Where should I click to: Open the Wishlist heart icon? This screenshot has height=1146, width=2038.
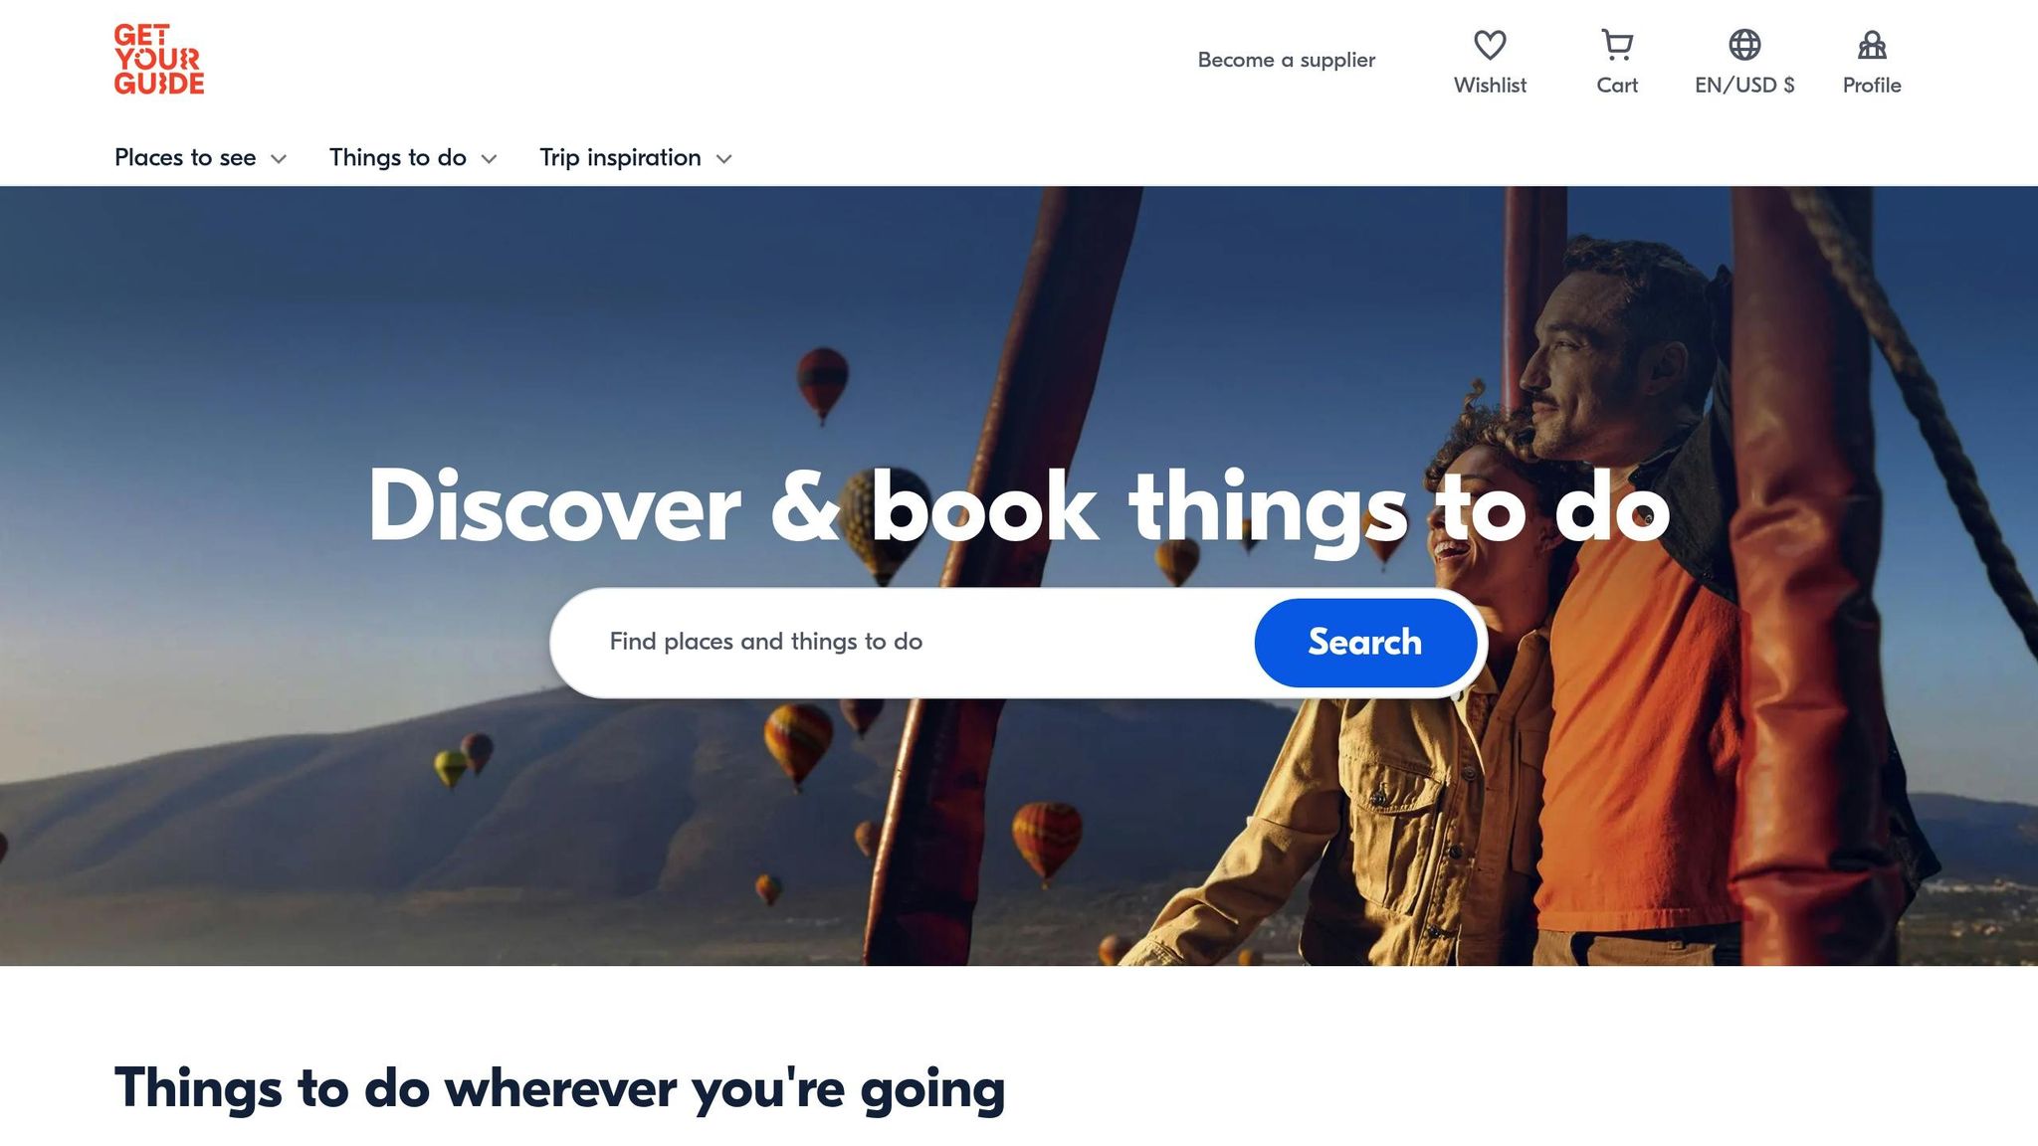tap(1490, 45)
